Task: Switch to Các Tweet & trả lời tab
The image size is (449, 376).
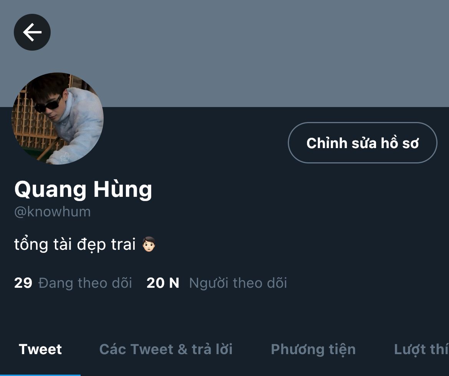Action: click(x=166, y=350)
